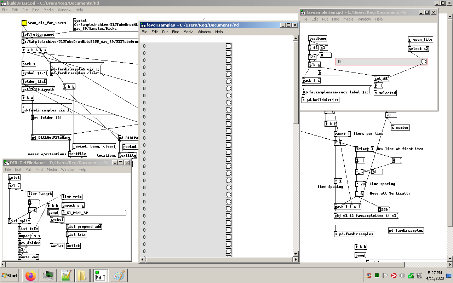Click the yellow Scan_dir_for_waves bang

coord(24,23)
